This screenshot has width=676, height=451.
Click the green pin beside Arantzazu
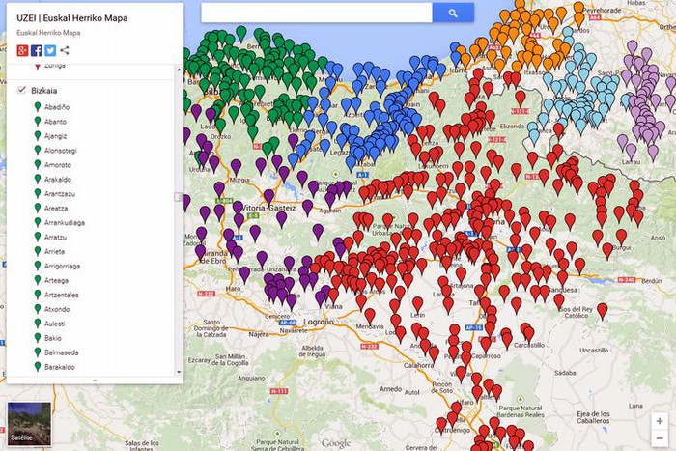(38, 193)
